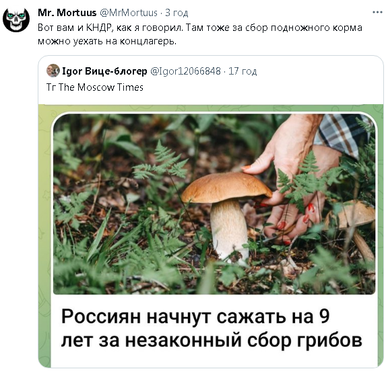This screenshot has width=386, height=371.
Task: Click the brown mushroom cap in photo
Action: 227,187
